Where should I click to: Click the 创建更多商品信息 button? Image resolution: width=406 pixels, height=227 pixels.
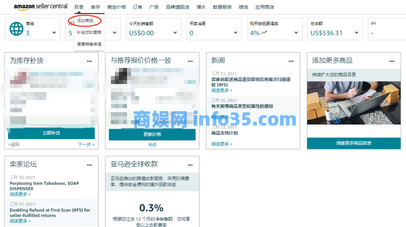coord(354,143)
